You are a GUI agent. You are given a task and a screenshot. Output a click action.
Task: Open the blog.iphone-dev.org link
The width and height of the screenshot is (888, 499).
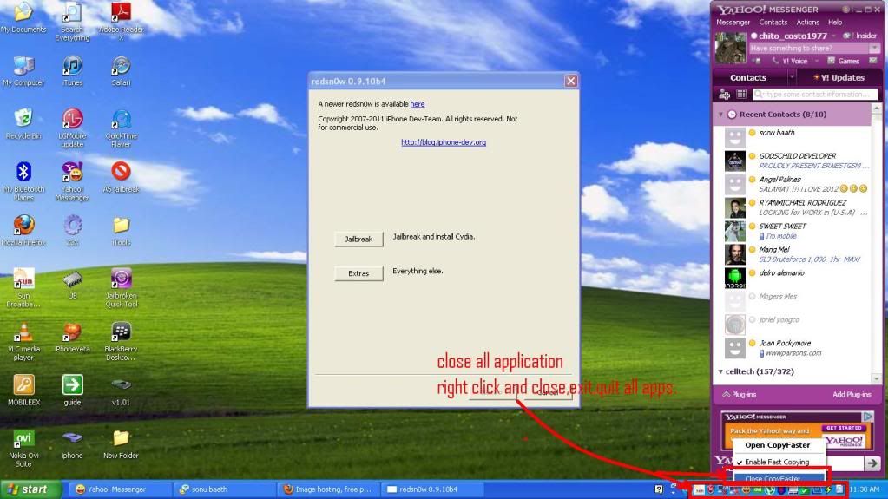(444, 142)
